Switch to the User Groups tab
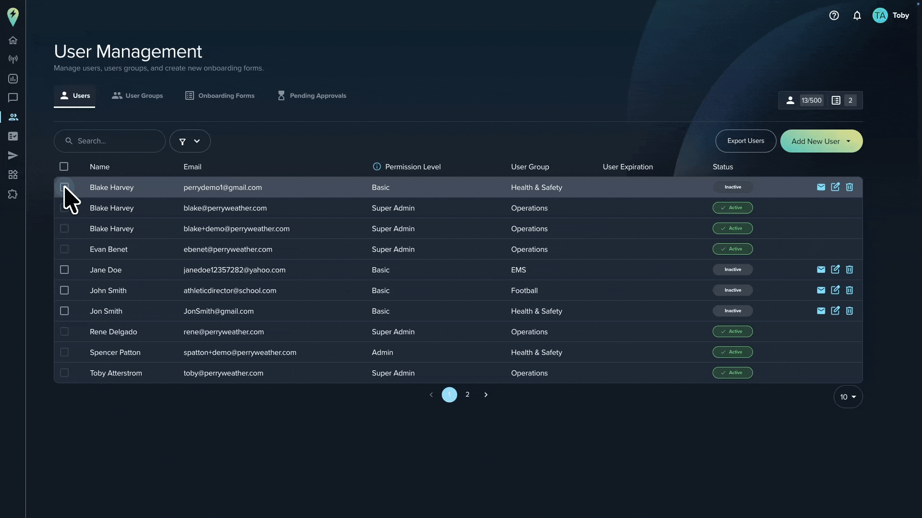 pyautogui.click(x=137, y=96)
